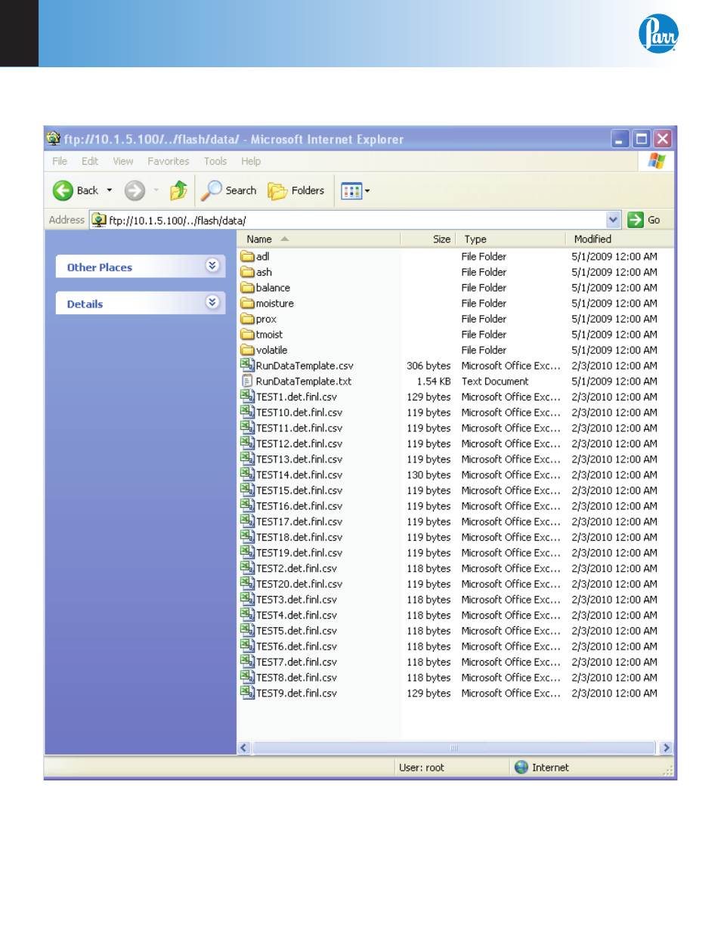Click the User: root status text
Screen dimensions: 721x933
(x=422, y=768)
